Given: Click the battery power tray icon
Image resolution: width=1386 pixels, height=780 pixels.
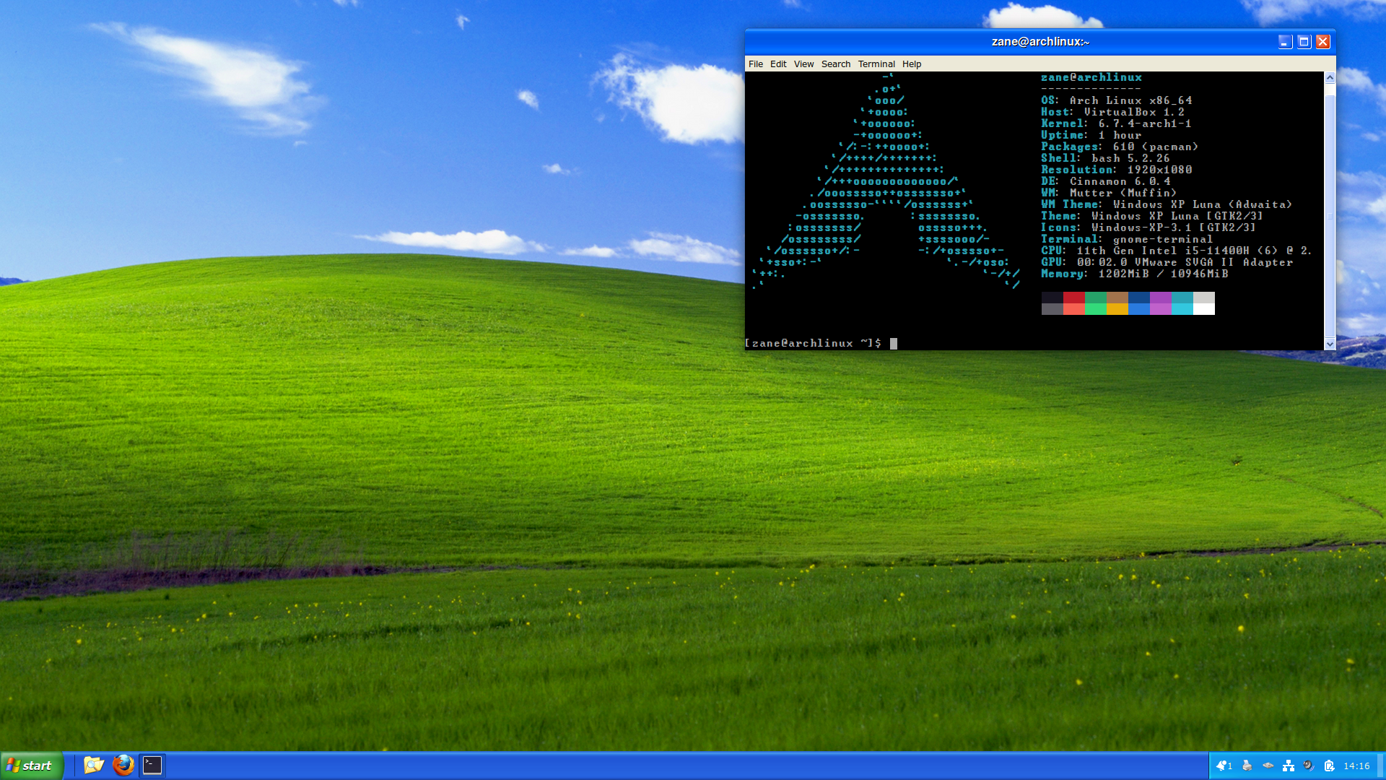Looking at the screenshot, I should [x=1329, y=766].
